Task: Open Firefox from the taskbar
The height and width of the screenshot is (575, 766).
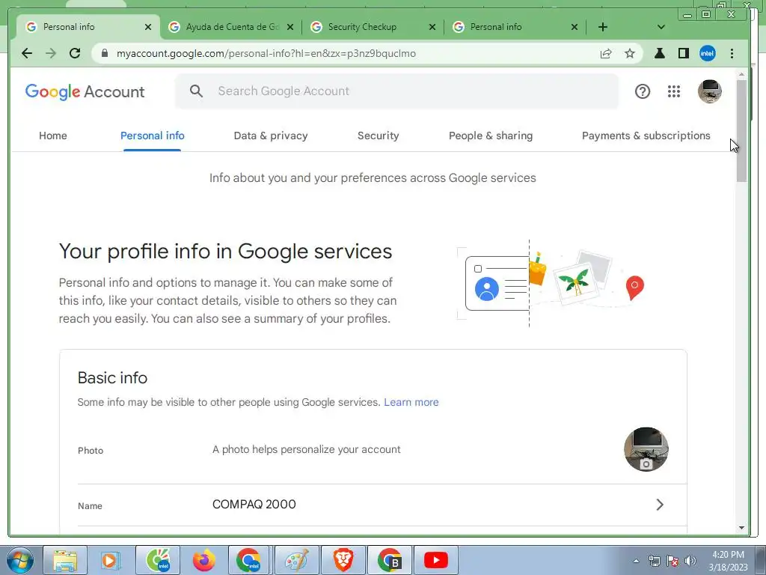Action: click(x=203, y=560)
